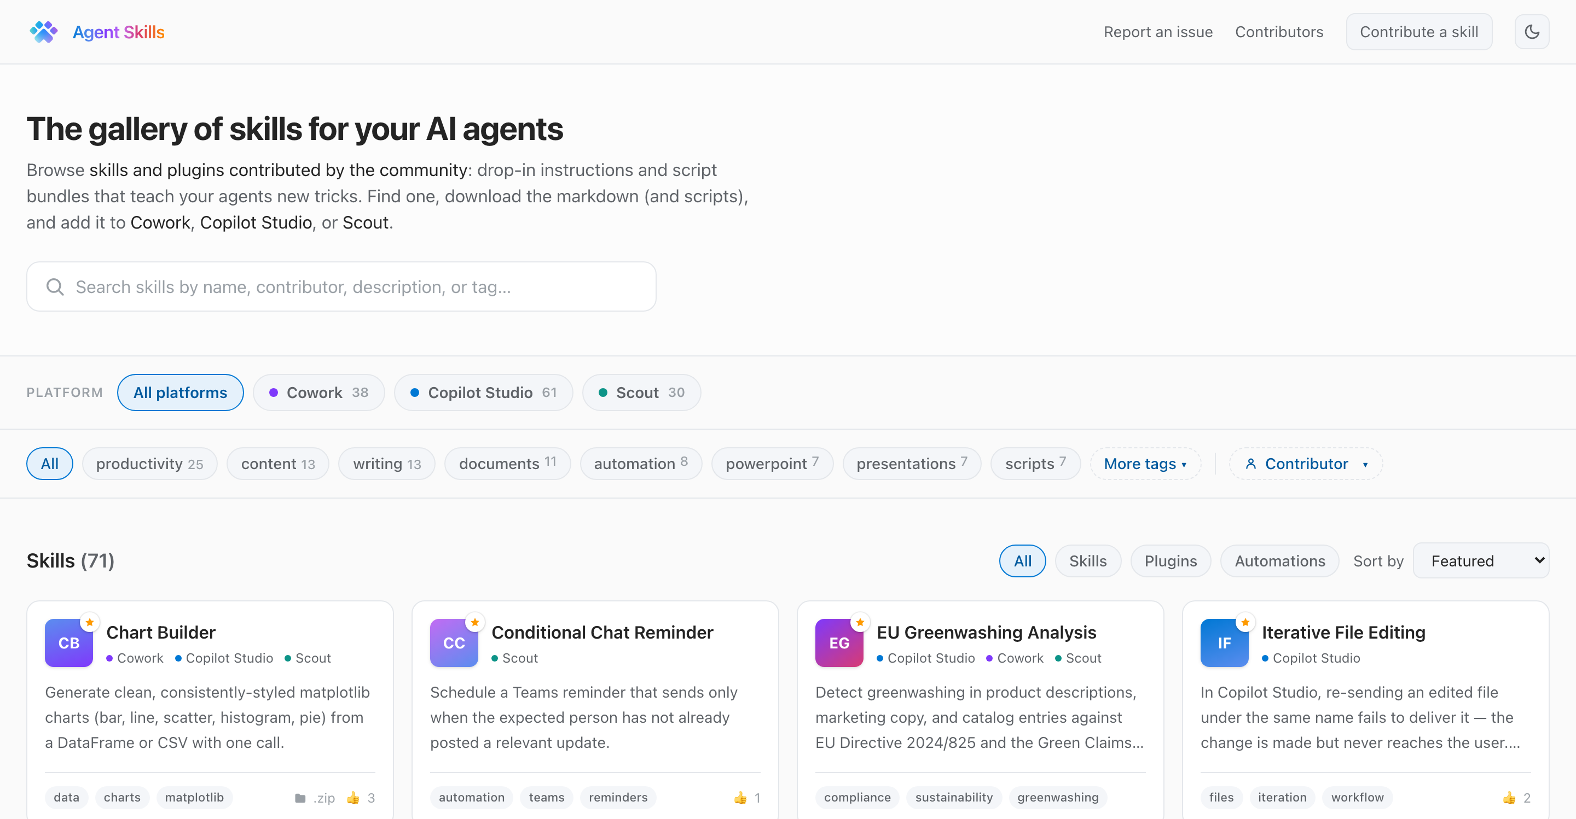This screenshot has height=819, width=1576.
Task: Click the Scout platform label under Conditional Chat Reminder
Action: click(515, 658)
